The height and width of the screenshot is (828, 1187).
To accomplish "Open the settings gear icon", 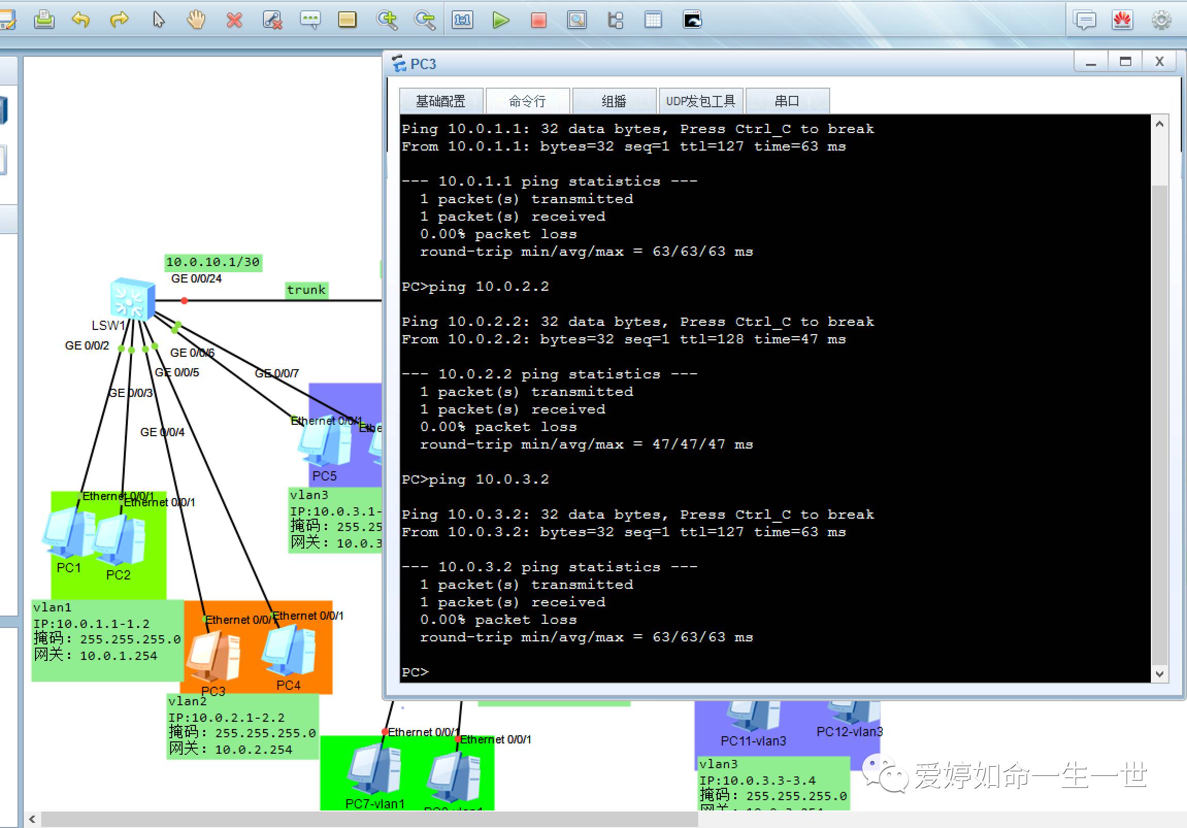I will tap(1161, 20).
